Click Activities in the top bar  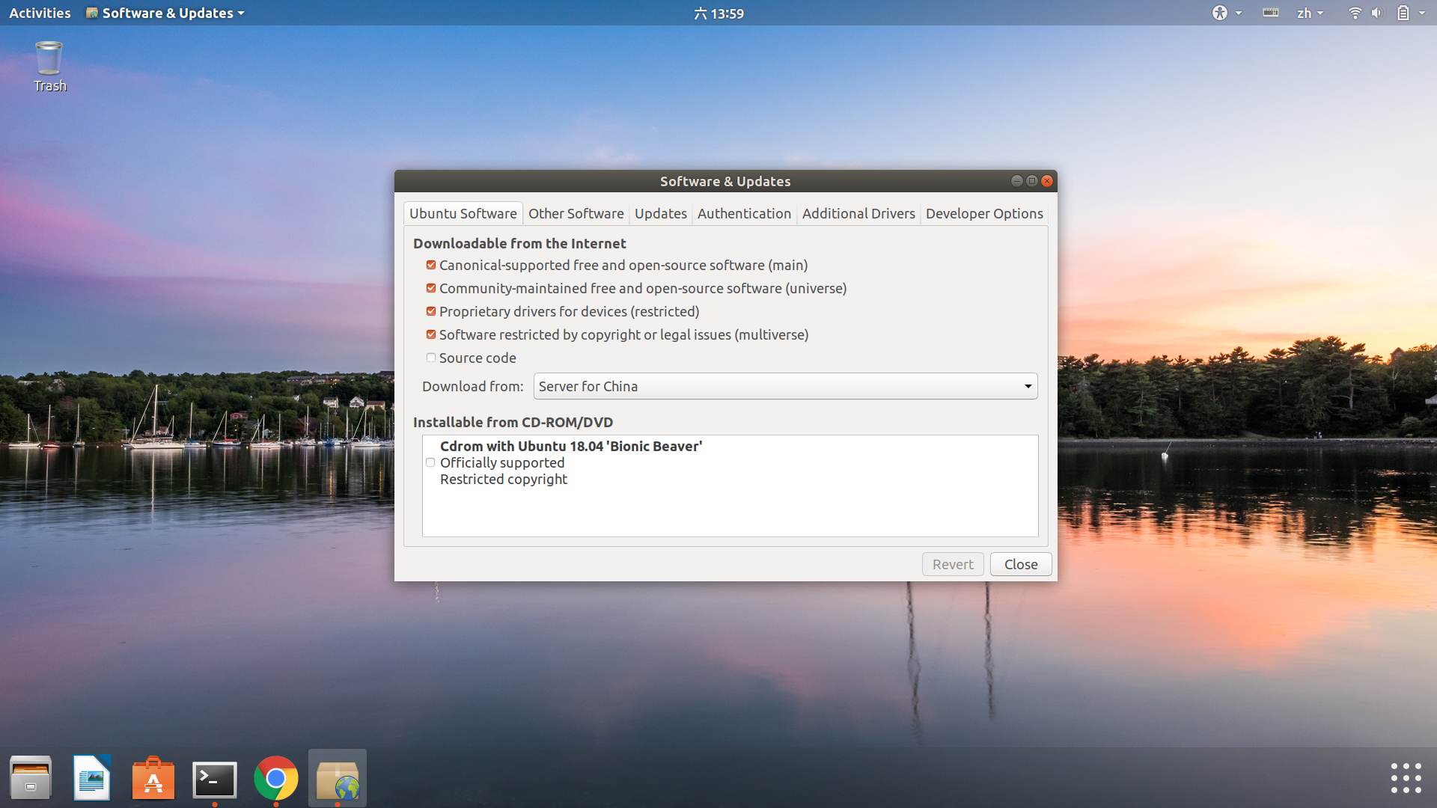[40, 13]
